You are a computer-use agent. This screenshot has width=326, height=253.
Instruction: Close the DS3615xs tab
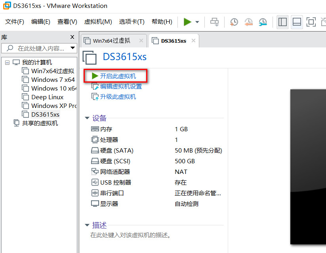click(193, 41)
